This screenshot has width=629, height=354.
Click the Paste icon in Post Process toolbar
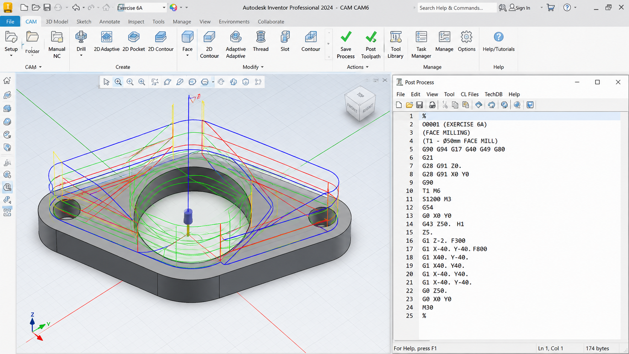(466, 105)
